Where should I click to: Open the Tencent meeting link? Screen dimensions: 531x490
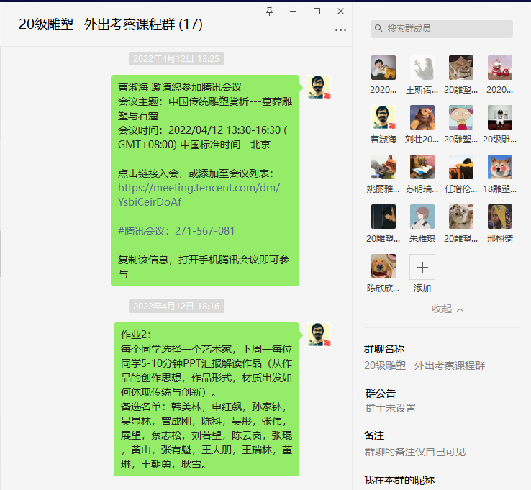199,195
